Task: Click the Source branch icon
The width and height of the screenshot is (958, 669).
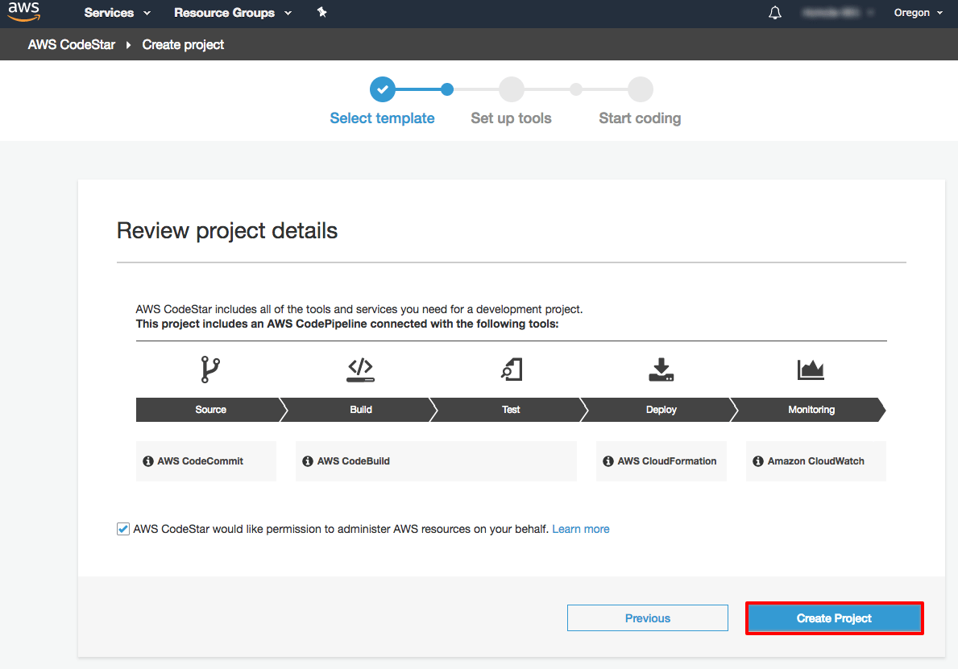Action: (x=210, y=370)
